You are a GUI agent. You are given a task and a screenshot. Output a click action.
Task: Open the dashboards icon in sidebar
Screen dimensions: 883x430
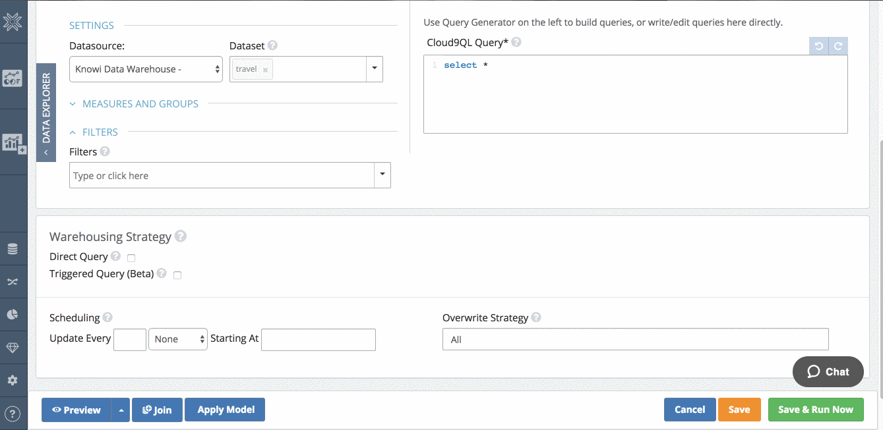pos(13,78)
